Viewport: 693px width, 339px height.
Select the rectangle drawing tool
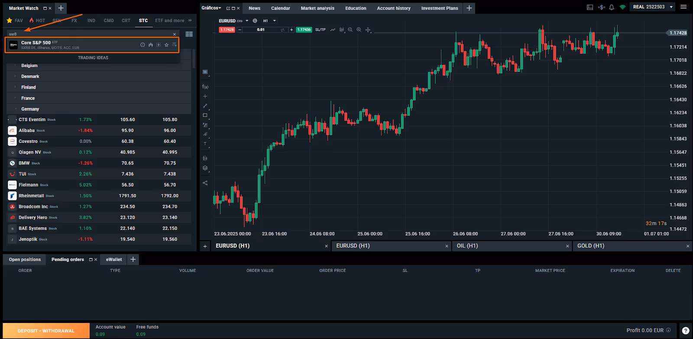pyautogui.click(x=205, y=116)
